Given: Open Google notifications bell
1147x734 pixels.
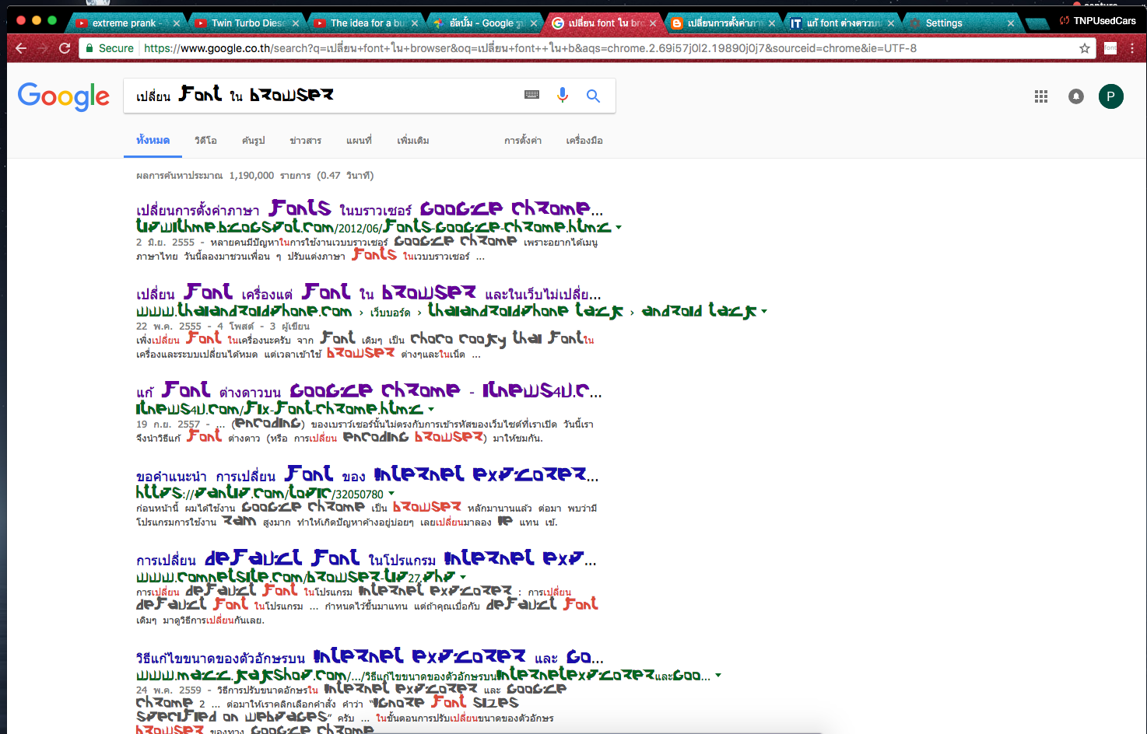Looking at the screenshot, I should tap(1075, 96).
